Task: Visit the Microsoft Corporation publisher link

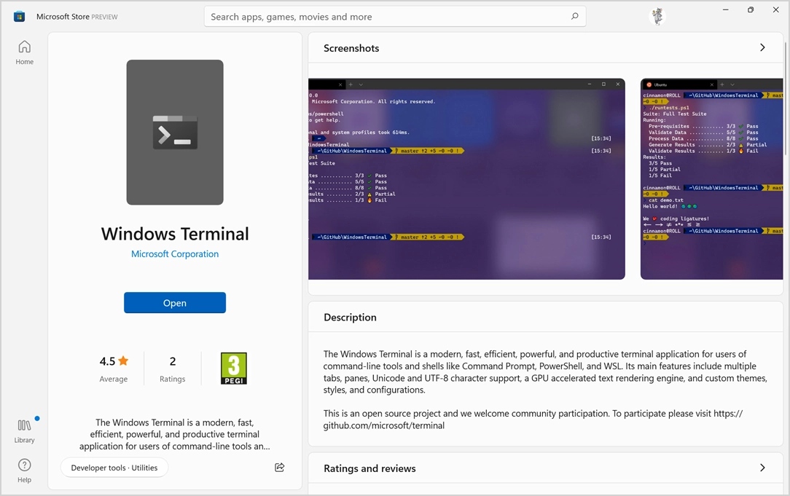Action: [x=175, y=253]
